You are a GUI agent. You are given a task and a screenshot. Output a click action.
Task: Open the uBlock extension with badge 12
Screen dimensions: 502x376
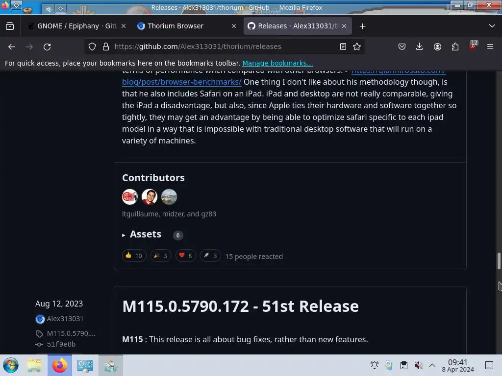[x=473, y=46]
